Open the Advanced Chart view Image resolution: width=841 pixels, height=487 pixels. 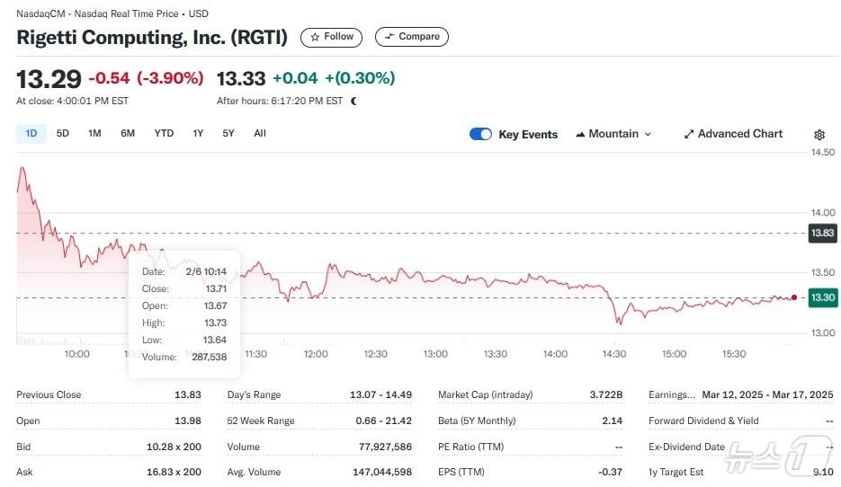733,134
